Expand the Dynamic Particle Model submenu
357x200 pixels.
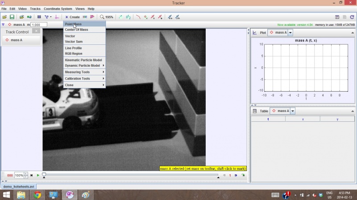coord(84,65)
